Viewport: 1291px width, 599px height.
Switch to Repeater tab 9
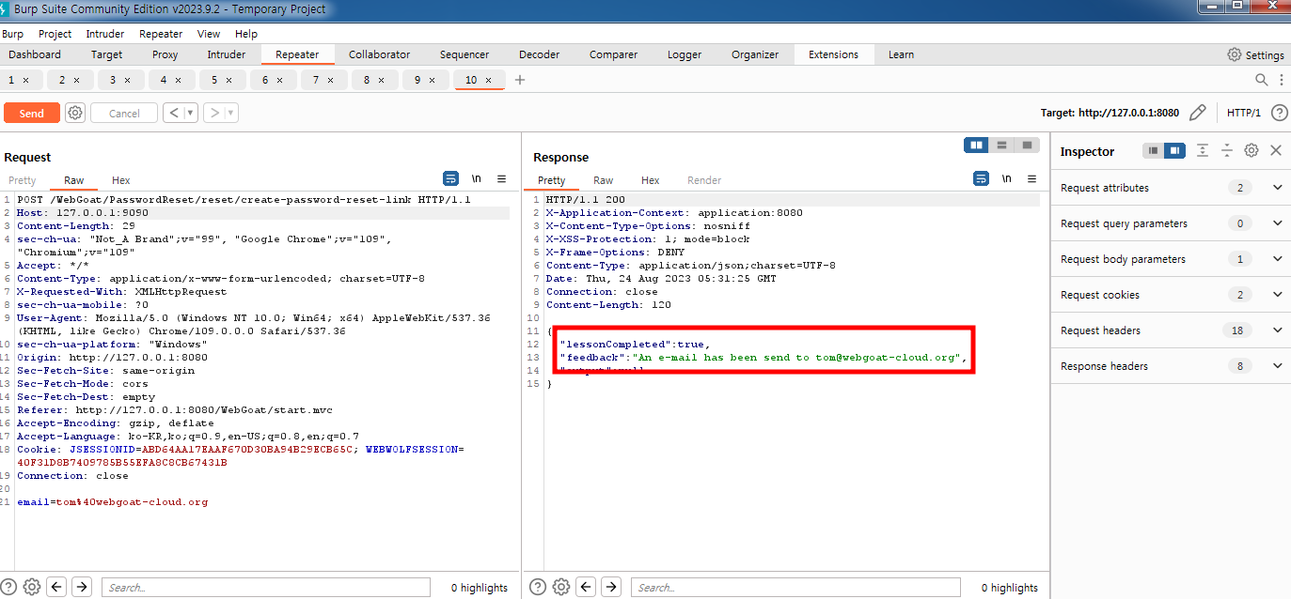pos(417,80)
